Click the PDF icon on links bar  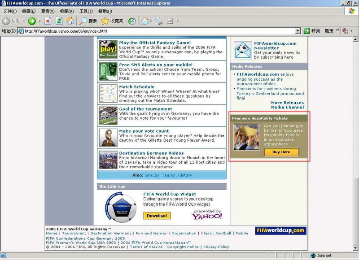pyautogui.click(x=345, y=30)
